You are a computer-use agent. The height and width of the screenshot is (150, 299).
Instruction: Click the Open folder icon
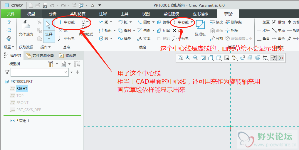(x=38, y=5)
